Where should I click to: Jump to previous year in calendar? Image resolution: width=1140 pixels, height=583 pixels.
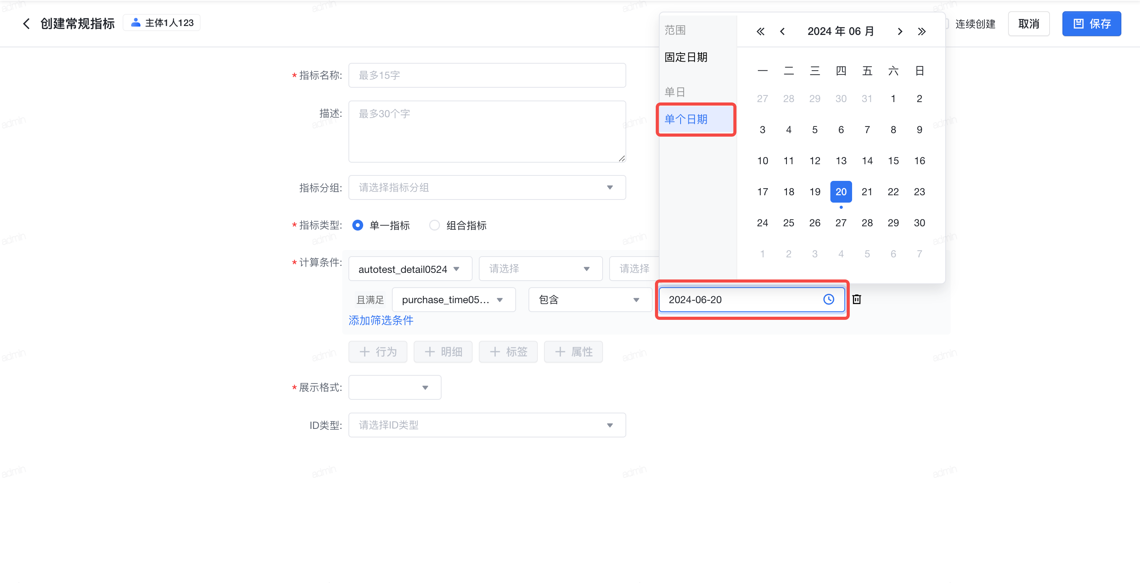tap(760, 31)
